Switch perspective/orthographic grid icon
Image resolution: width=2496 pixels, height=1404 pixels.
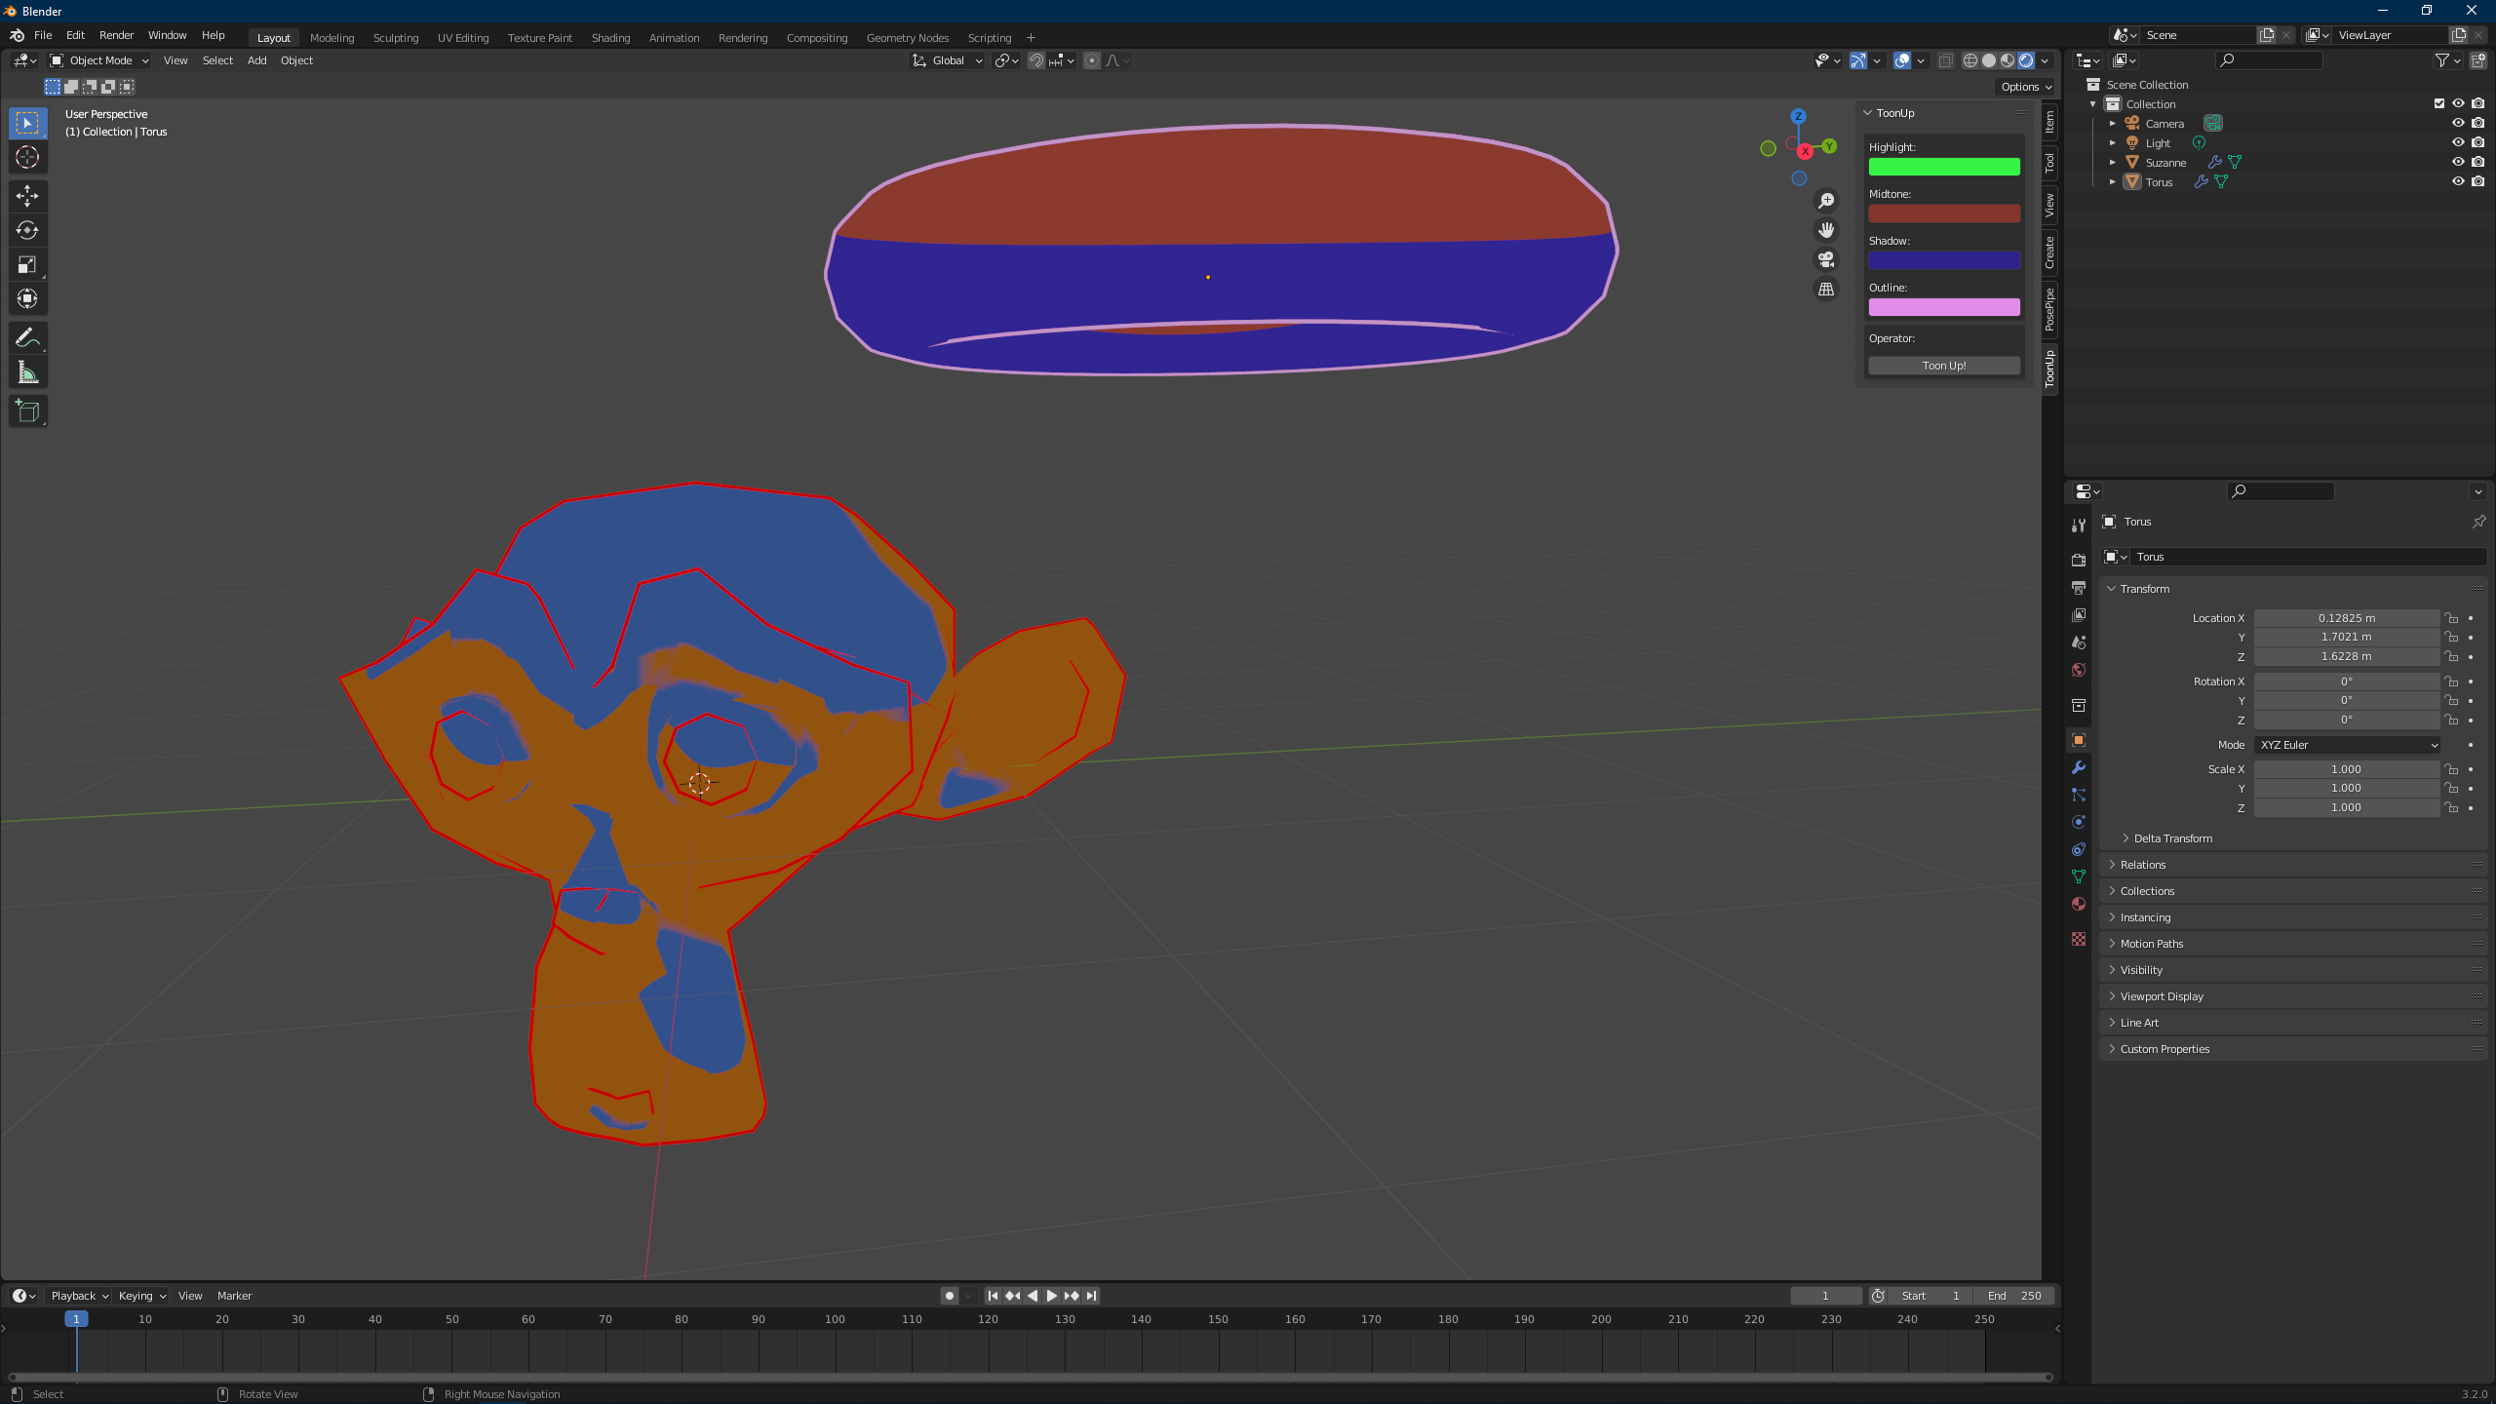1826,290
